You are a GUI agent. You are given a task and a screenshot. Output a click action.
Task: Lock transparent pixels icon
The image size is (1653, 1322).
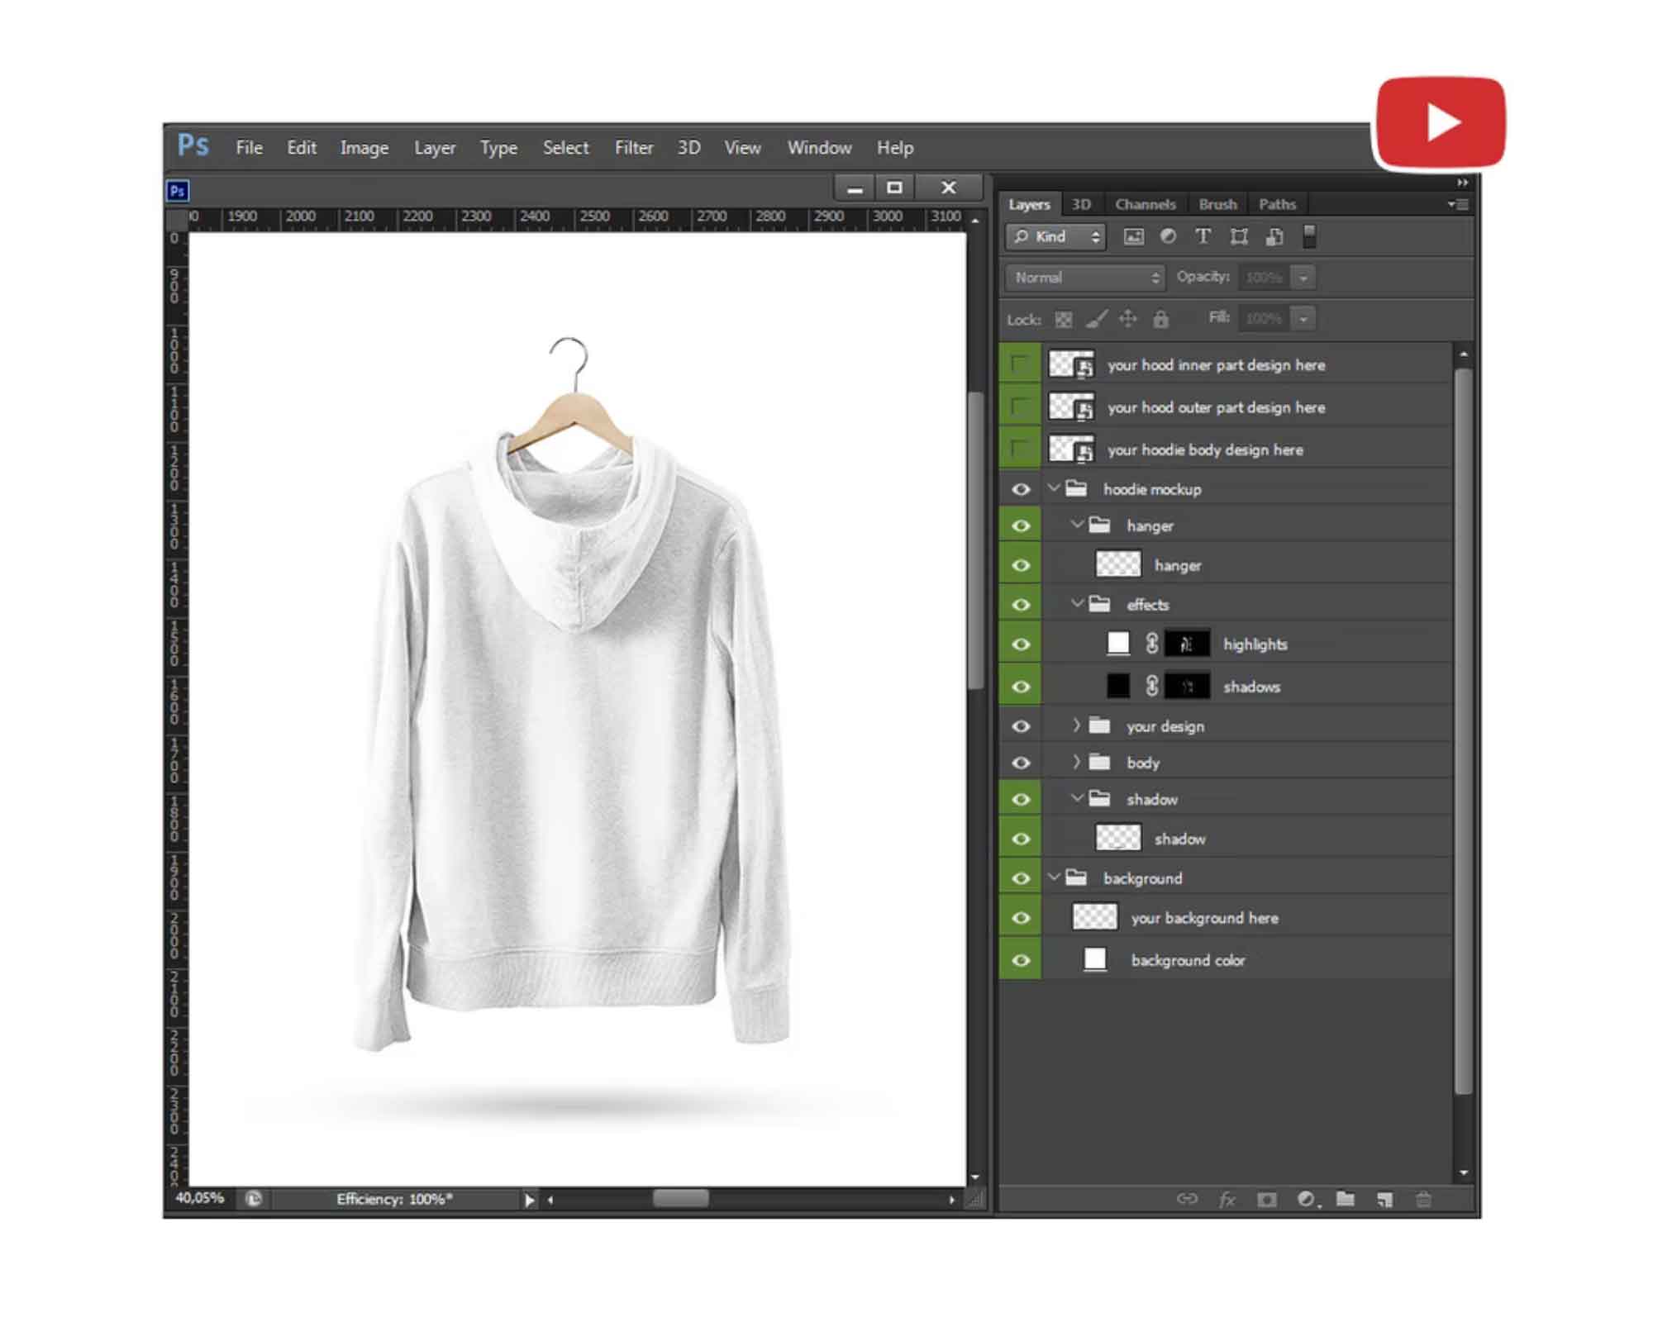coord(1064,320)
